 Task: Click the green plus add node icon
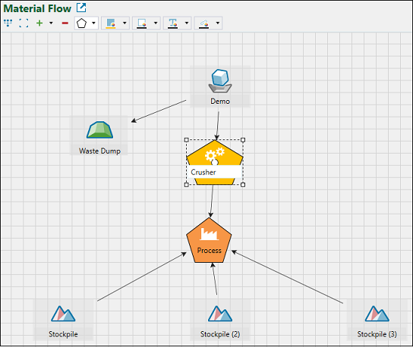tap(39, 23)
